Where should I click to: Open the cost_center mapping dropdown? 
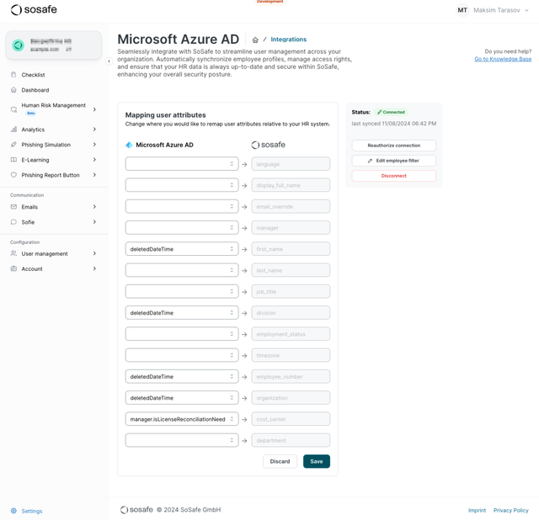coord(182,419)
